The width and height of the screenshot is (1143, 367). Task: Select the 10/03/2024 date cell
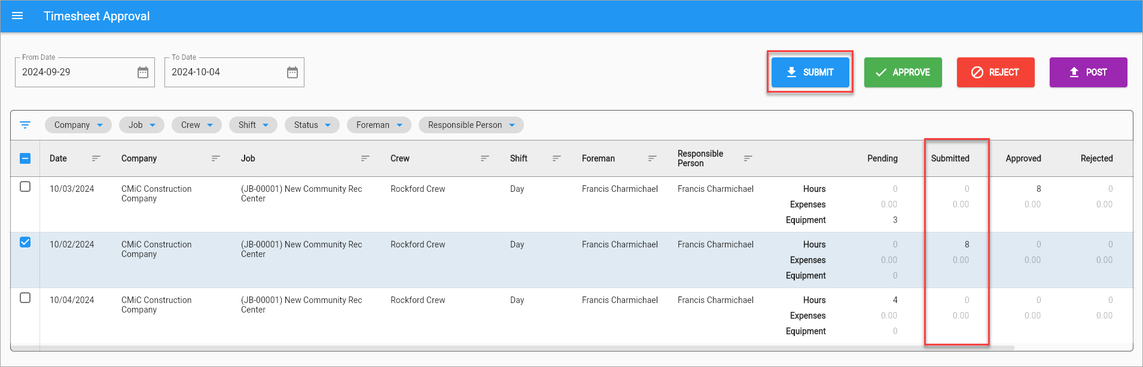(x=72, y=189)
